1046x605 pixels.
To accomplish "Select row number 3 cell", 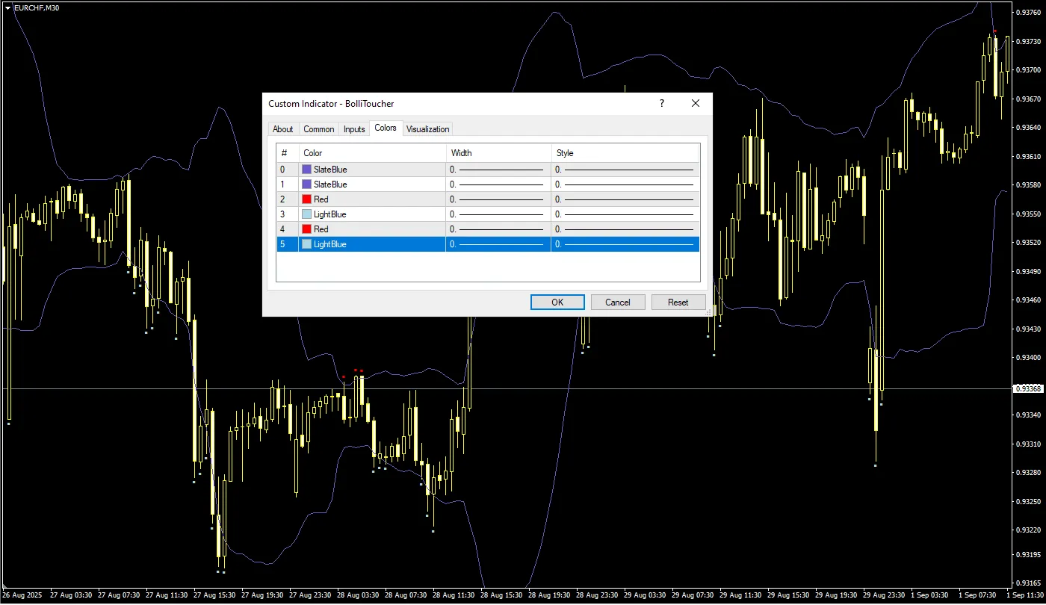I will (x=288, y=214).
